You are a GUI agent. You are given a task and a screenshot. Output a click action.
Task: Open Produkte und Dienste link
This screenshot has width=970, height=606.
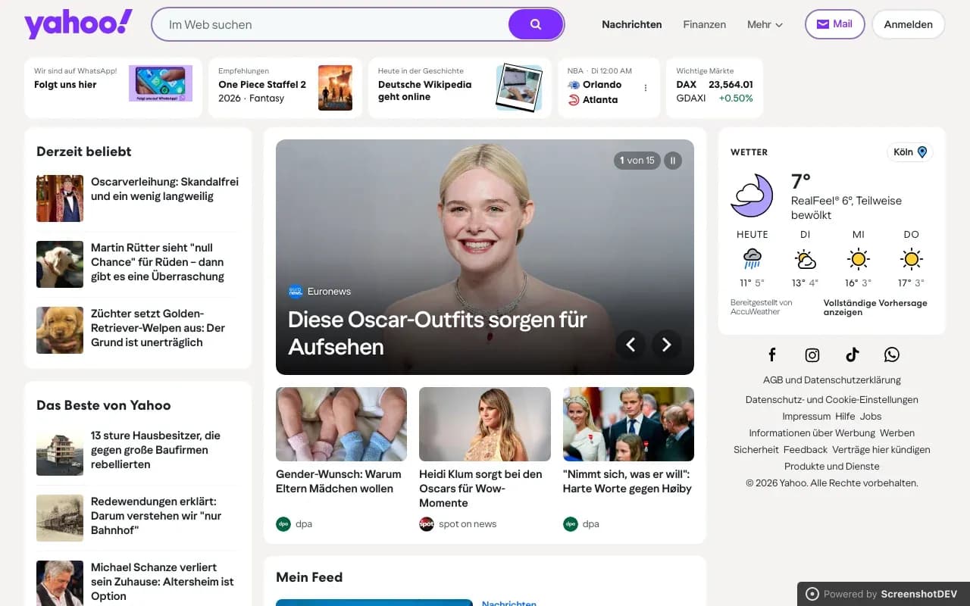point(832,467)
